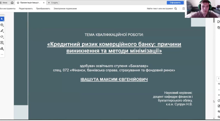
Task: Click the rotate page icon
Action: [x=219, y=101]
